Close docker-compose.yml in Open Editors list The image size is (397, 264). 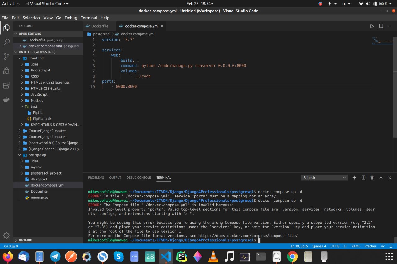click(x=20, y=46)
